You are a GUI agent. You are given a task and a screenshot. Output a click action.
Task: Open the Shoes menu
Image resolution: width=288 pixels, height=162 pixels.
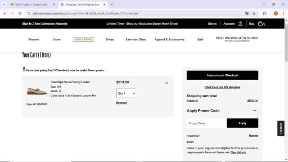(110, 39)
